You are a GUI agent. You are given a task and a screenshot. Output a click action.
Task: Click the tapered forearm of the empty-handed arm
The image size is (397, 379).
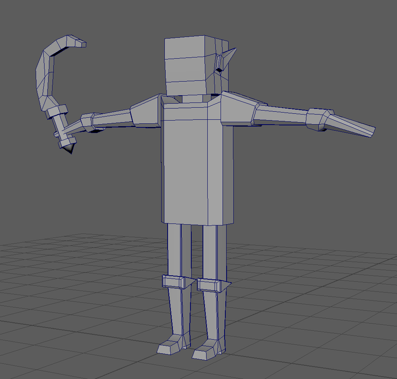click(x=350, y=125)
